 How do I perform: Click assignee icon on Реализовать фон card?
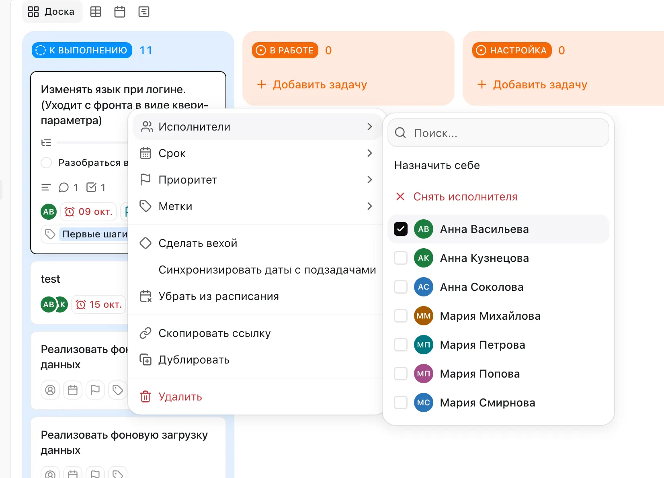pos(50,390)
